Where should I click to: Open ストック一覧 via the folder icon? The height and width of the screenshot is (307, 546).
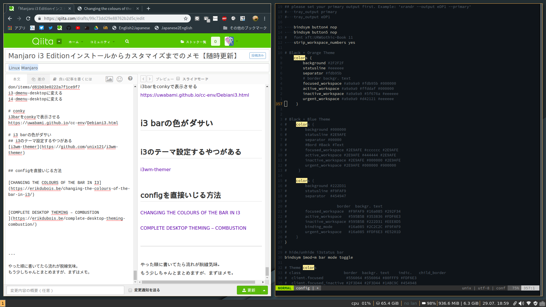[182, 42]
